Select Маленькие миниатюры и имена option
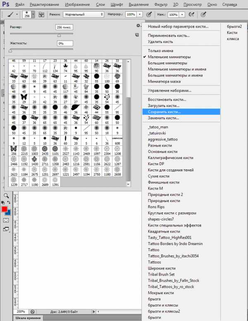Image resolution: width=248 pixels, height=321 pixels. tap(181, 69)
